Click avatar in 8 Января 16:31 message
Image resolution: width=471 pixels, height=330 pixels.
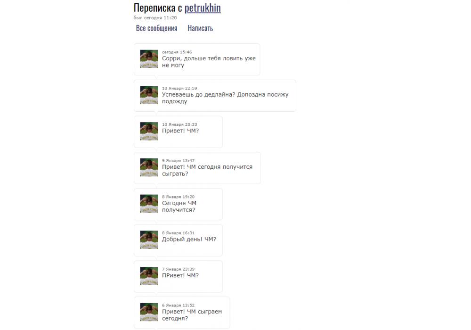149,239
